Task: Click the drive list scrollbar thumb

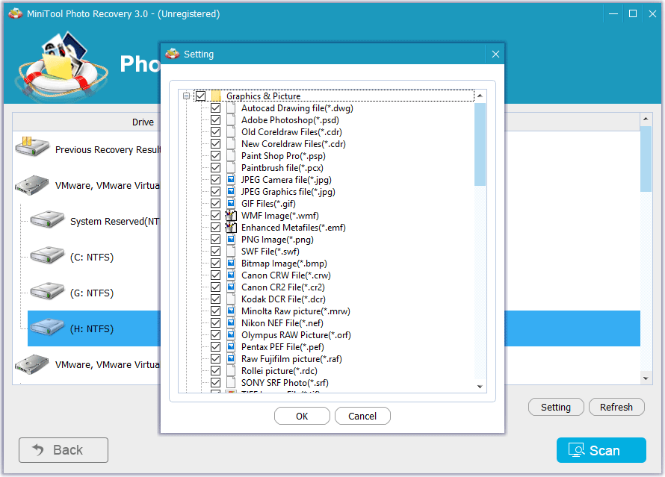Action: point(646,159)
